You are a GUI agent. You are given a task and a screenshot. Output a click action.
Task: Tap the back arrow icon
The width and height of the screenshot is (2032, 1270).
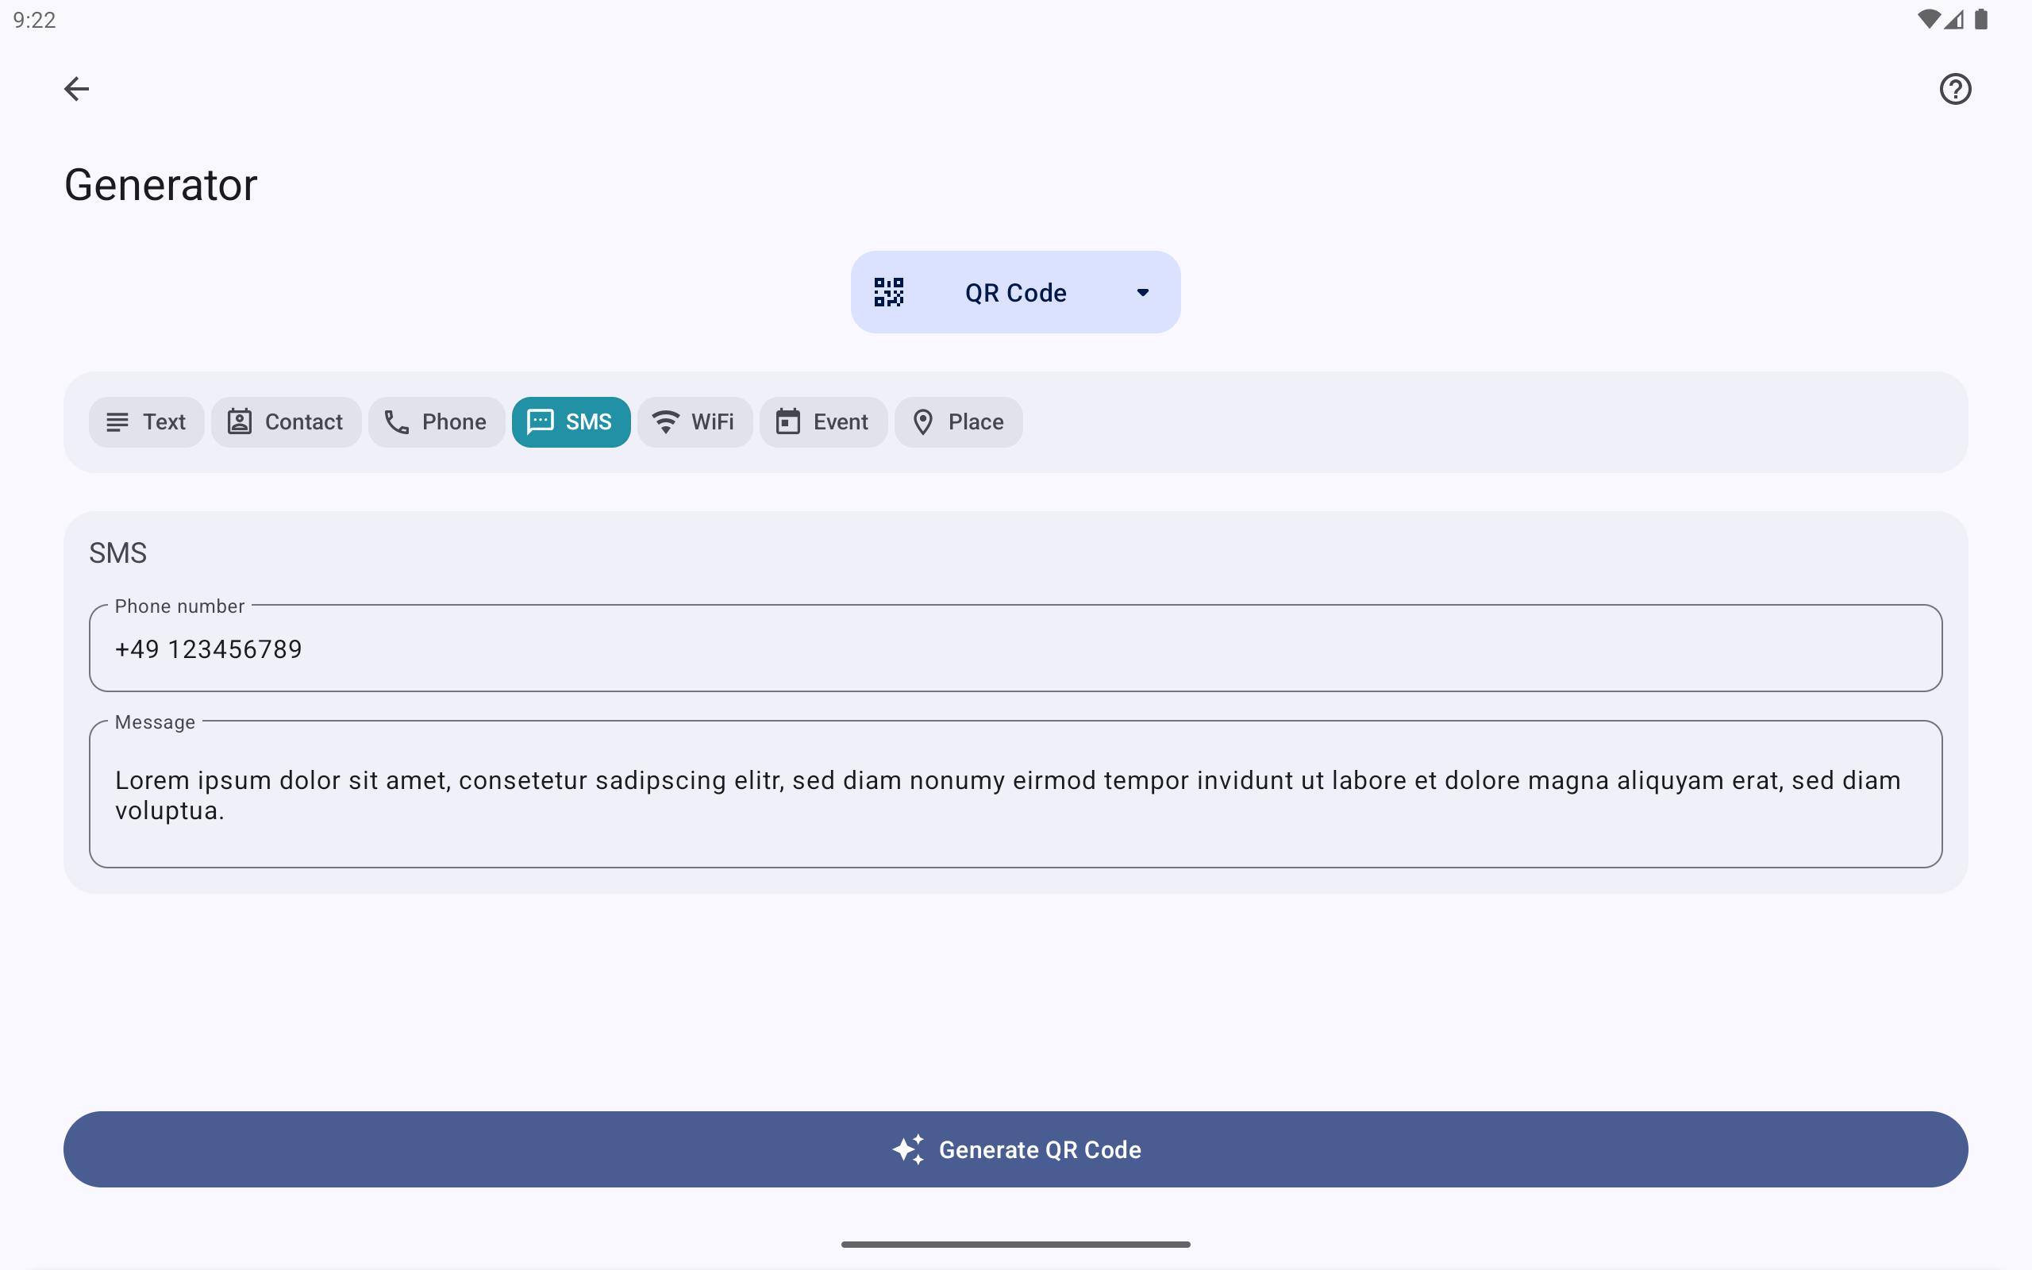[x=76, y=88]
